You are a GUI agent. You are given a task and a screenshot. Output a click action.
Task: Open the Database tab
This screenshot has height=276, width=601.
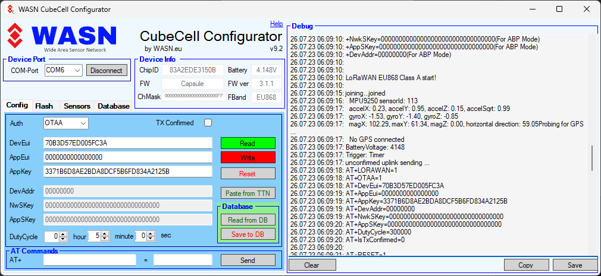click(114, 106)
